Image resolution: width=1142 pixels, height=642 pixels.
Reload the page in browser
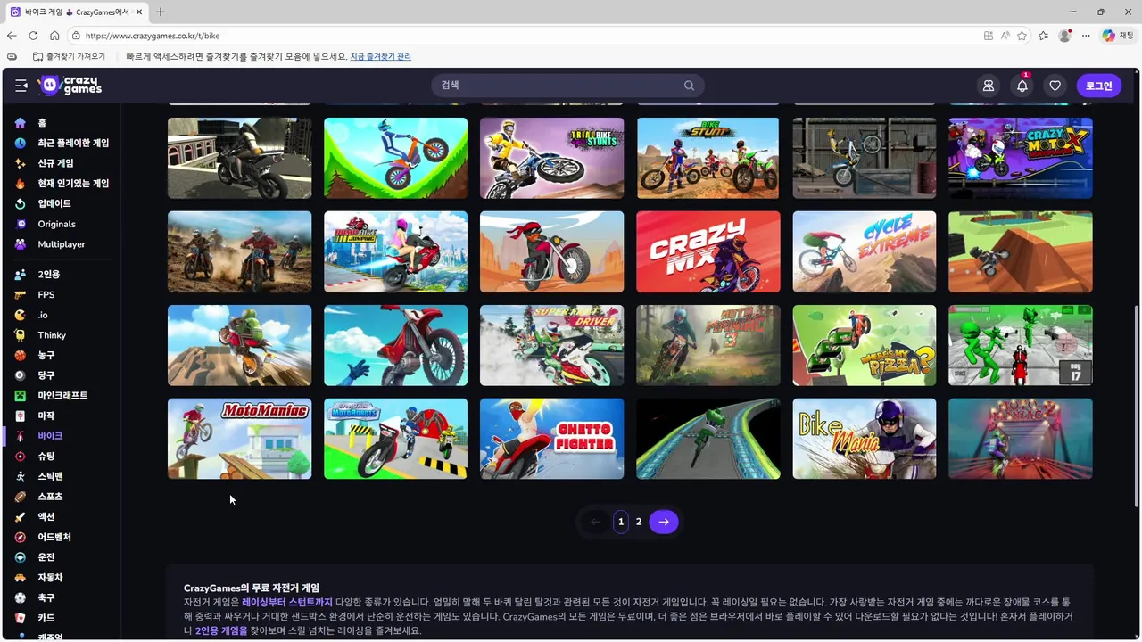(x=33, y=36)
